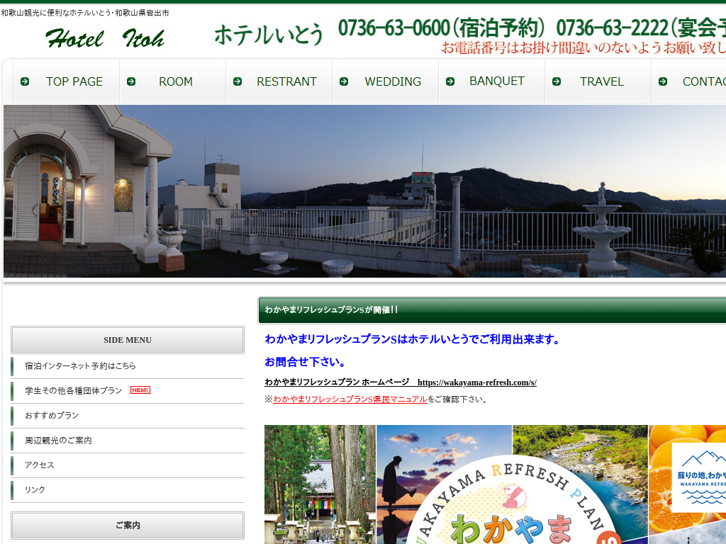Viewport: 726px width, 544px height.
Task: Click the arrow icon beside TOP PAGE
Action: pos(25,81)
